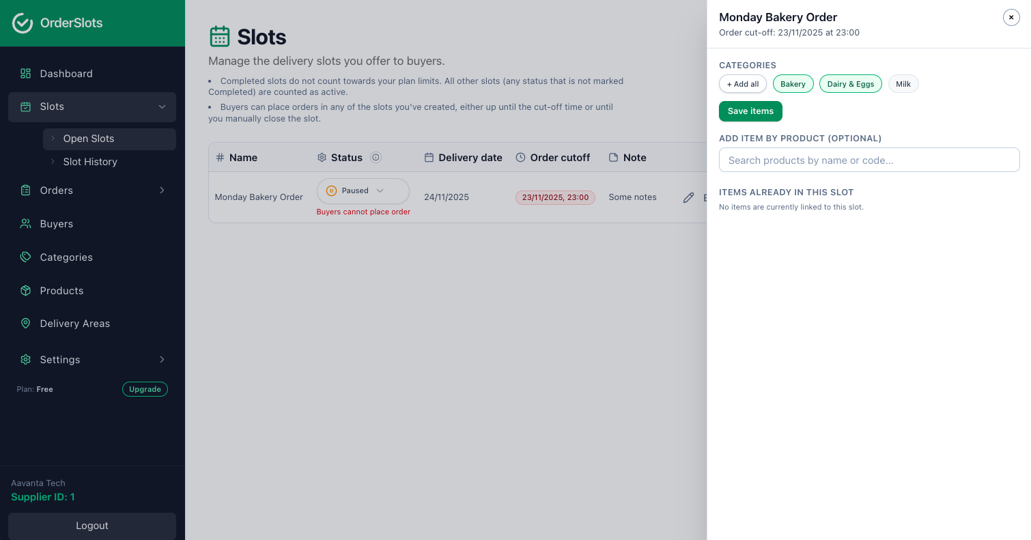Click the + Add all categories chip
Viewport: 1031px width, 540px height.
(743, 83)
